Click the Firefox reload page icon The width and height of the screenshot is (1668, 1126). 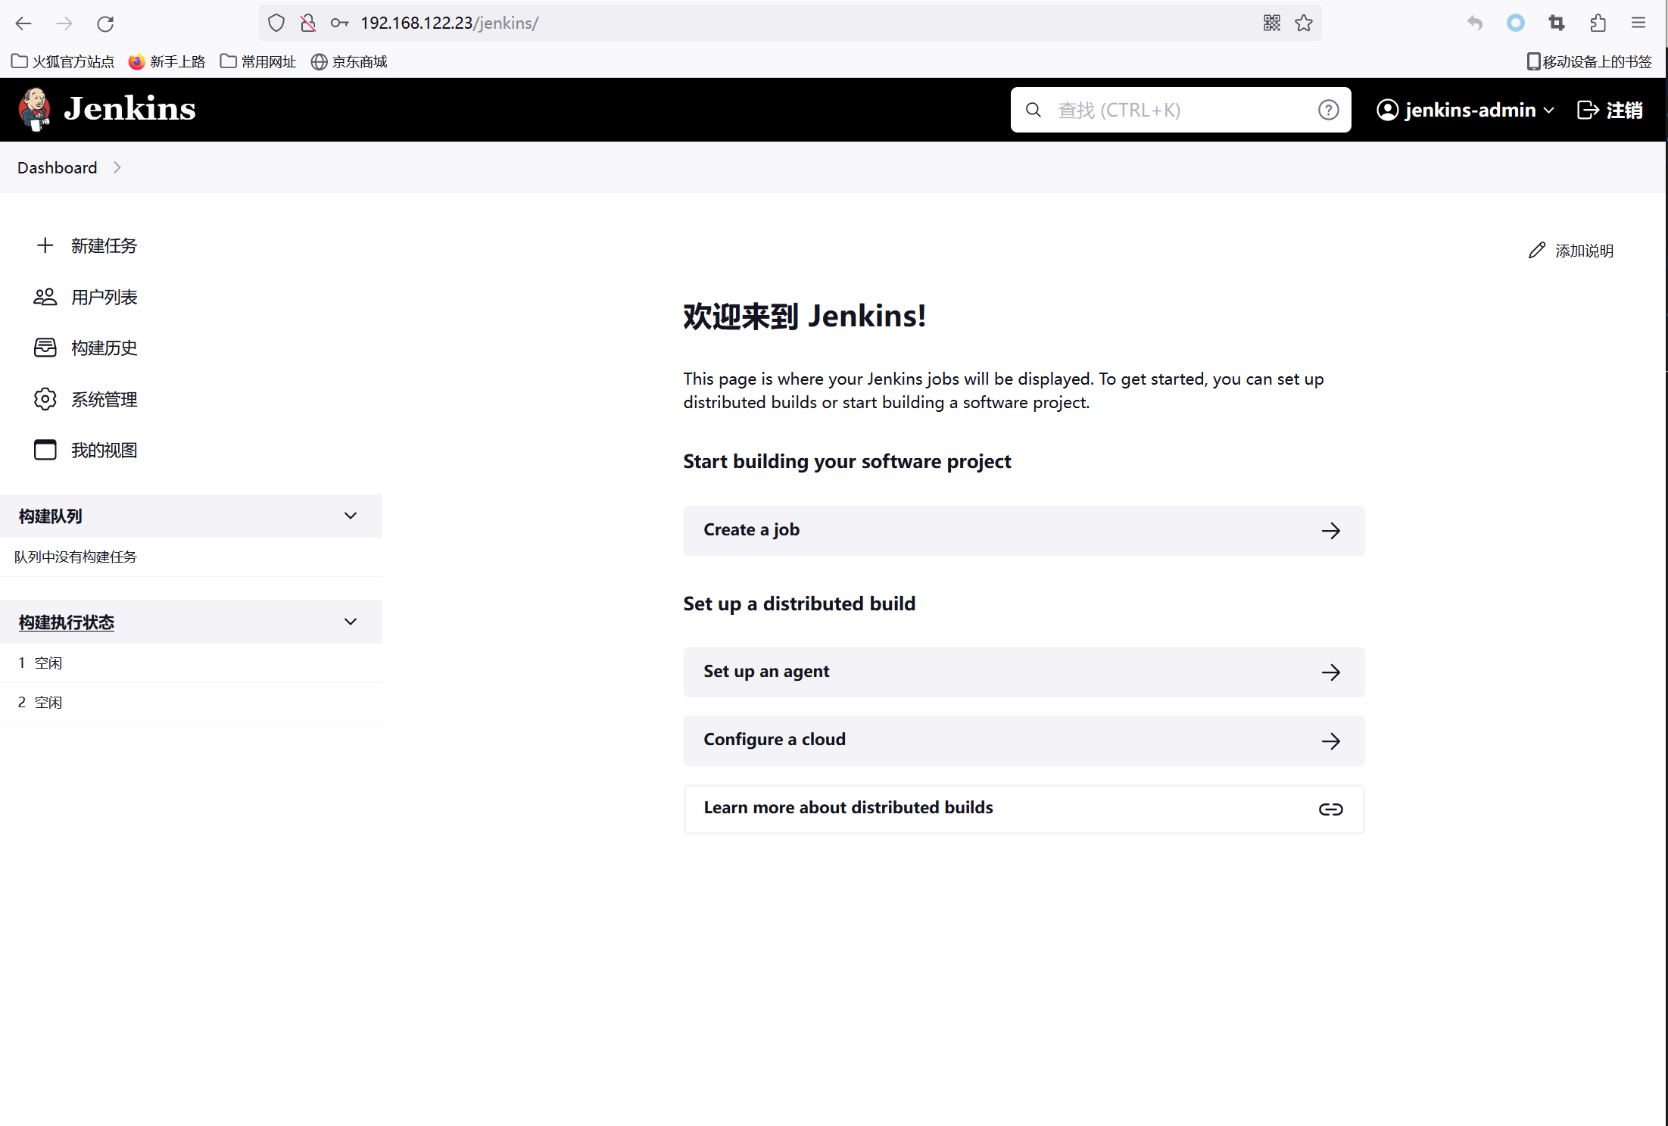(105, 23)
